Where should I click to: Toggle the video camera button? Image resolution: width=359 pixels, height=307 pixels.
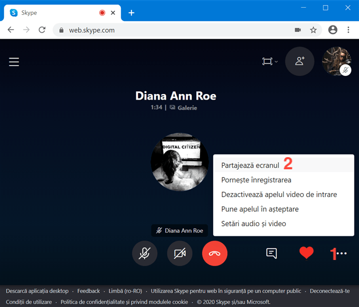tap(179, 253)
